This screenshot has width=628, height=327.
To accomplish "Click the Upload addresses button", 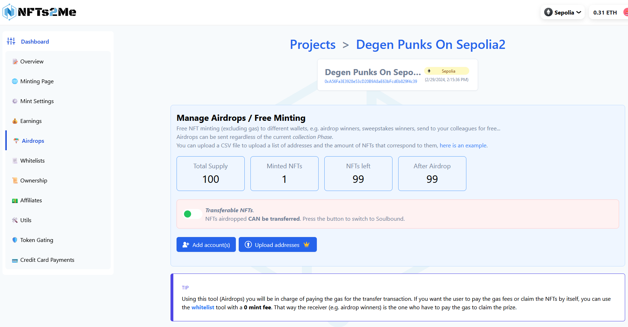I will (277, 245).
